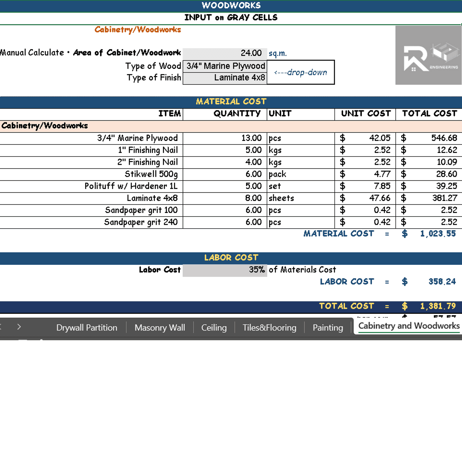Click the material cost total 1,023.55

pos(437,234)
